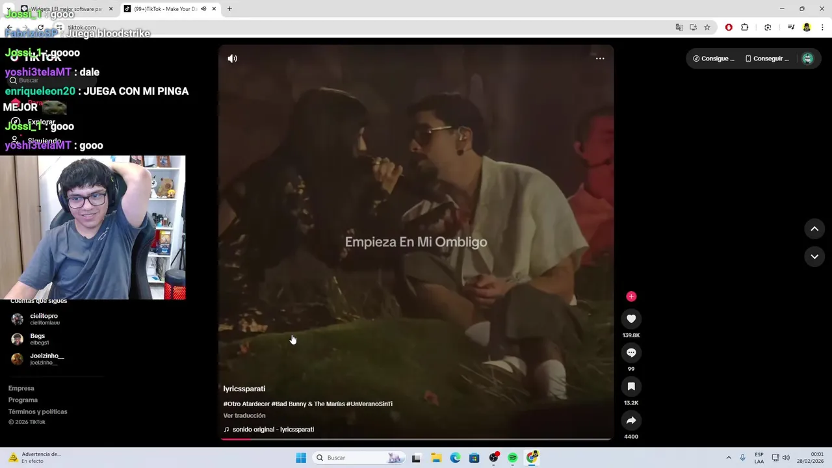Open the tab search dropdown arrow
Viewport: 832px width, 468px height.
click(x=8, y=9)
